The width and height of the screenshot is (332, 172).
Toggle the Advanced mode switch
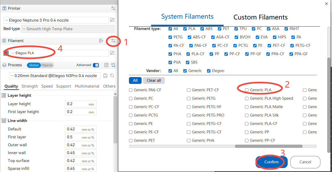tap(96, 65)
